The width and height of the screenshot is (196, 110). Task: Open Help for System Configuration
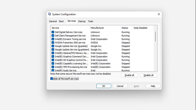pos(153,86)
